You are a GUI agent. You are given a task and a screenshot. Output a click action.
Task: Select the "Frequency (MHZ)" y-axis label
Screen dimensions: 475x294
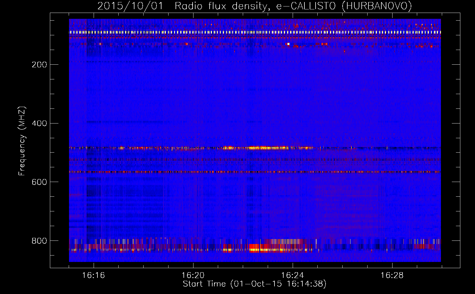point(22,141)
